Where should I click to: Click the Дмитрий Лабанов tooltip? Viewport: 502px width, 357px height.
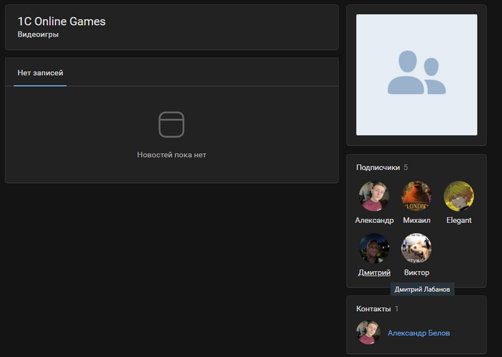tap(422, 289)
